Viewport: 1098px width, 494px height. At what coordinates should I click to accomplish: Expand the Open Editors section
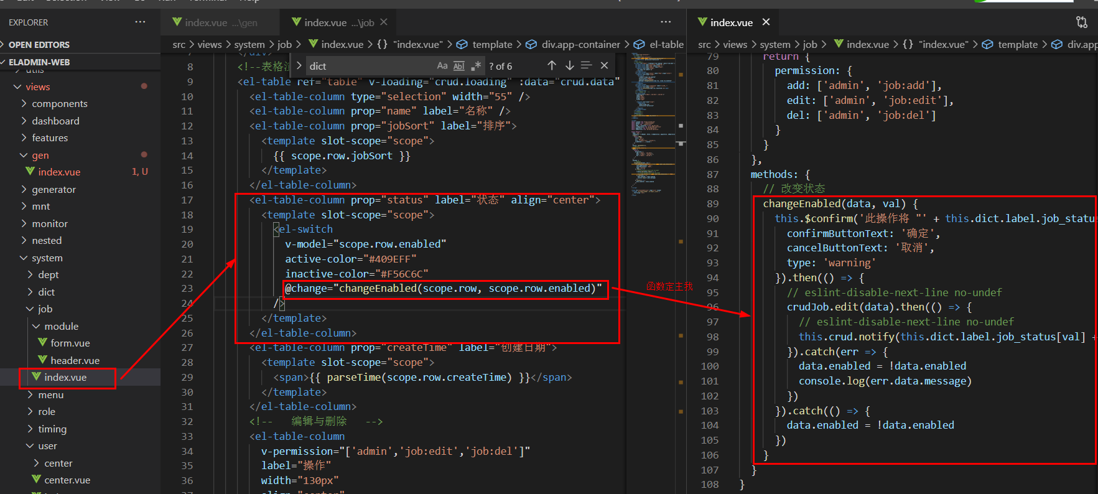[80, 45]
